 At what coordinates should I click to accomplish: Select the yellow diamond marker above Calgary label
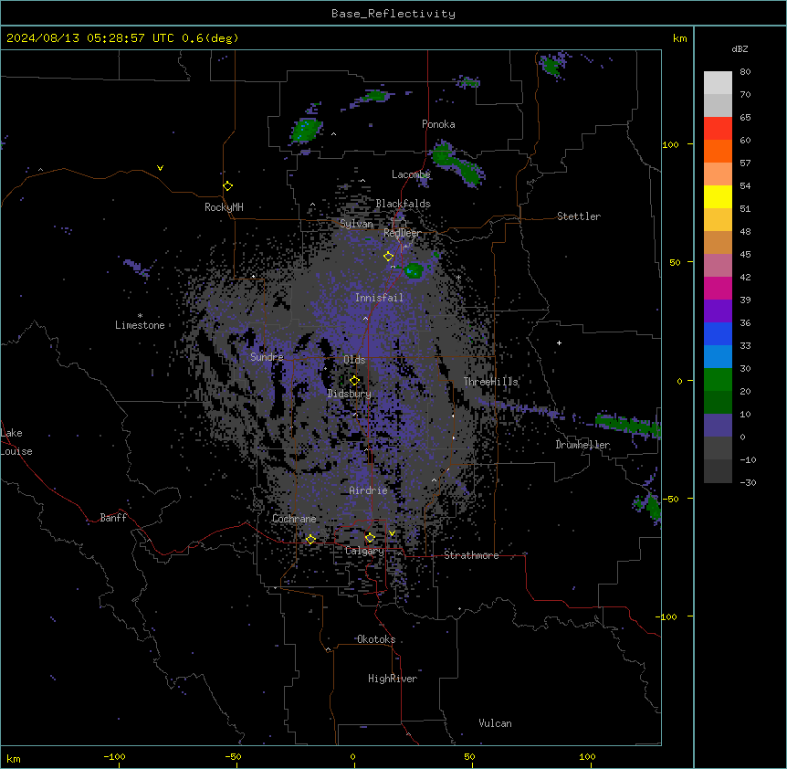click(370, 538)
